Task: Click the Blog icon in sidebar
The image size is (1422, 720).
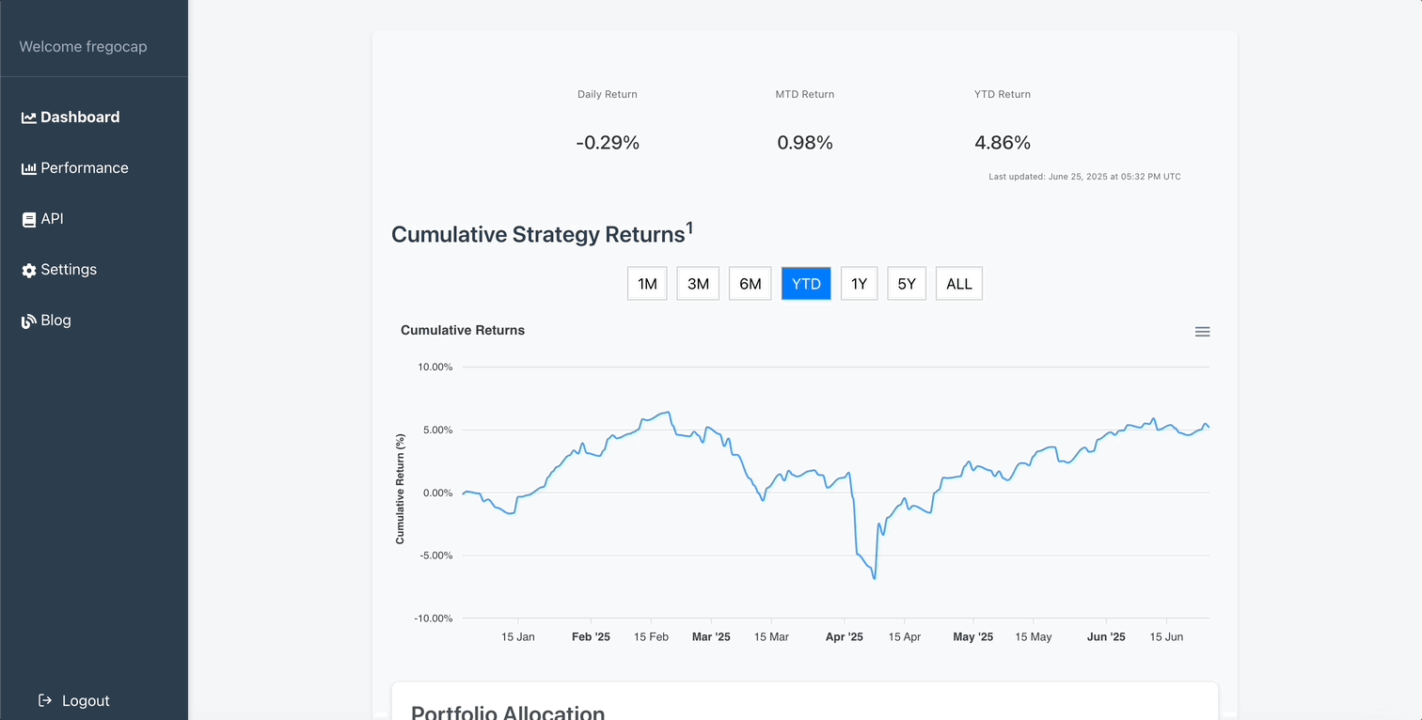Action: click(29, 321)
